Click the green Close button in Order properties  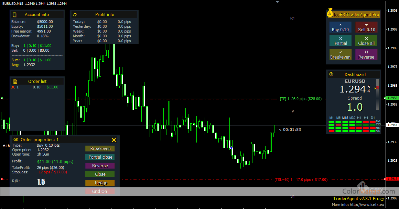[x=100, y=174]
